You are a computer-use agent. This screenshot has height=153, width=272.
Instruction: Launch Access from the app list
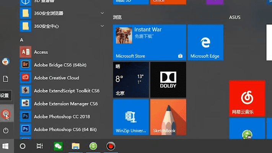point(62,52)
